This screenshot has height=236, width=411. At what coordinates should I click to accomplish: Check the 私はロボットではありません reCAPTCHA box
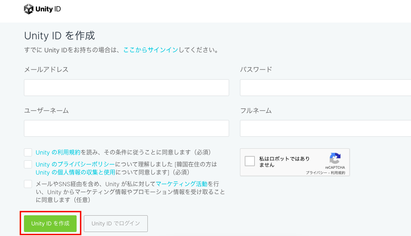point(250,161)
